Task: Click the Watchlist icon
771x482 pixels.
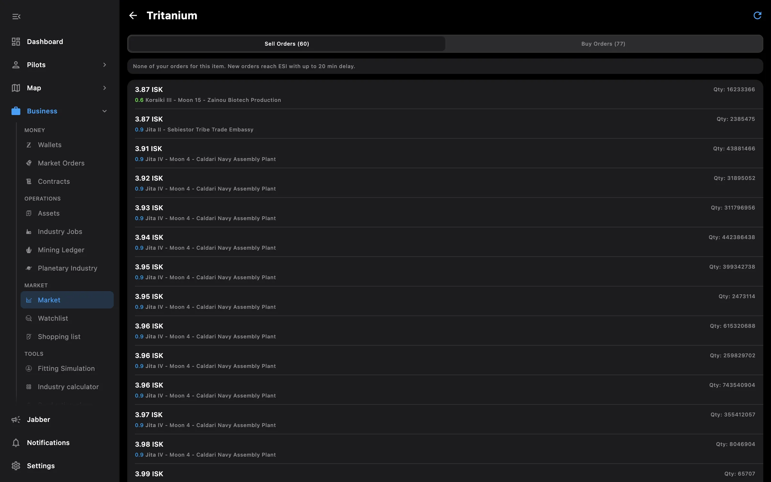Action: pyautogui.click(x=29, y=318)
